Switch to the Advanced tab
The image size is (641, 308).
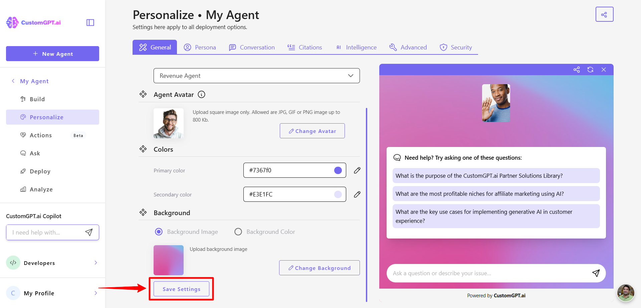(408, 47)
